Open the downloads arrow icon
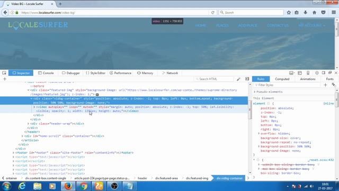The height and width of the screenshot is (191, 339). pyautogui.click(x=305, y=13)
